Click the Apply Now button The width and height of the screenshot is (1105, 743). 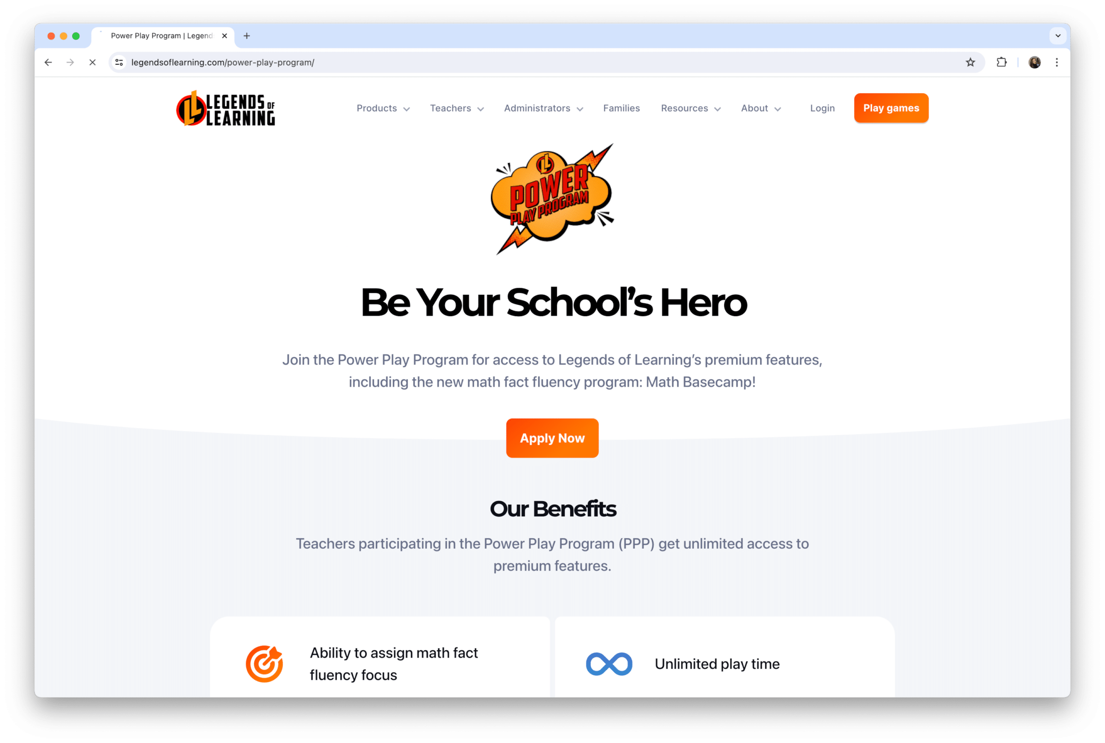click(x=552, y=438)
